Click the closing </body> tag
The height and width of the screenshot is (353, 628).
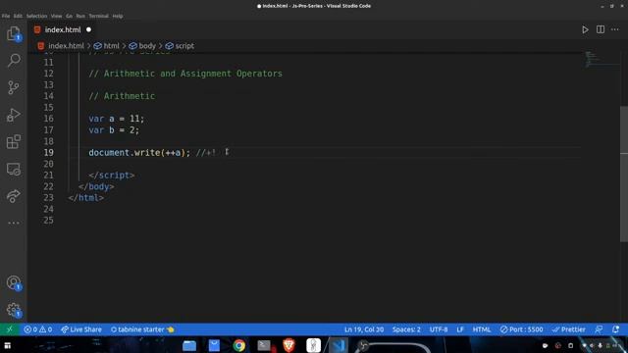click(96, 186)
